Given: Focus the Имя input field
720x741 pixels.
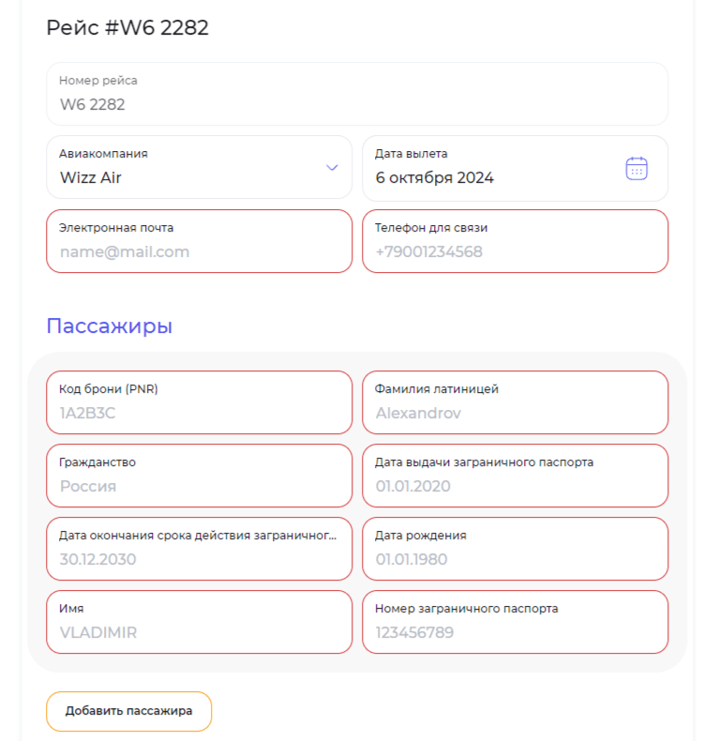Looking at the screenshot, I should point(199,622).
